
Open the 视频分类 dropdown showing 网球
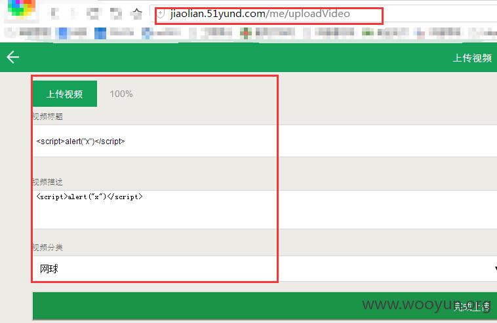click(x=265, y=269)
